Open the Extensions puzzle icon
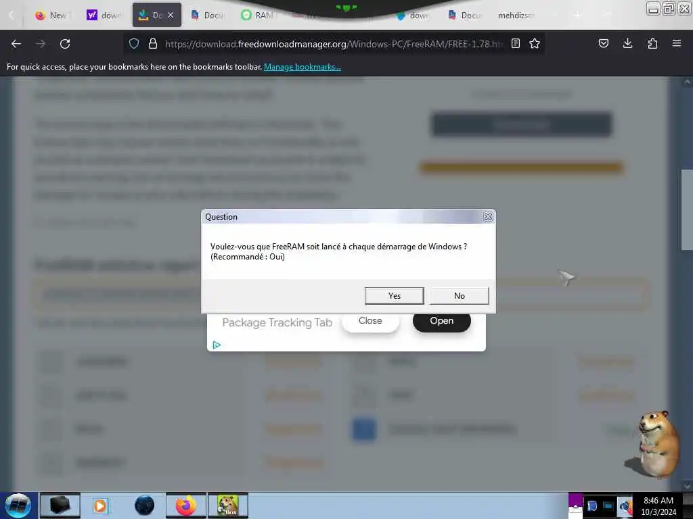693x519 pixels. coord(652,43)
